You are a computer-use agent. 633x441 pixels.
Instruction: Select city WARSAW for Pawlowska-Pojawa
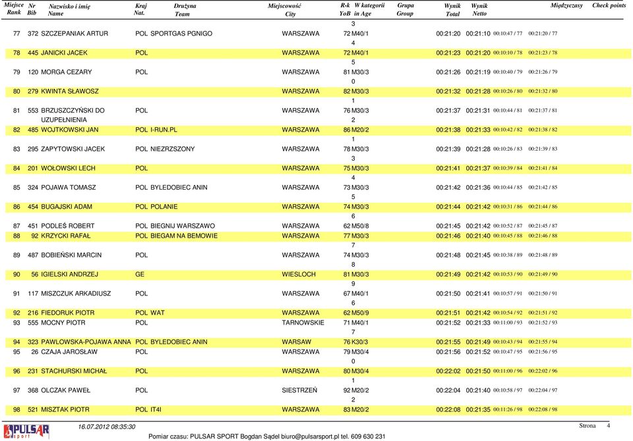tap(297, 342)
